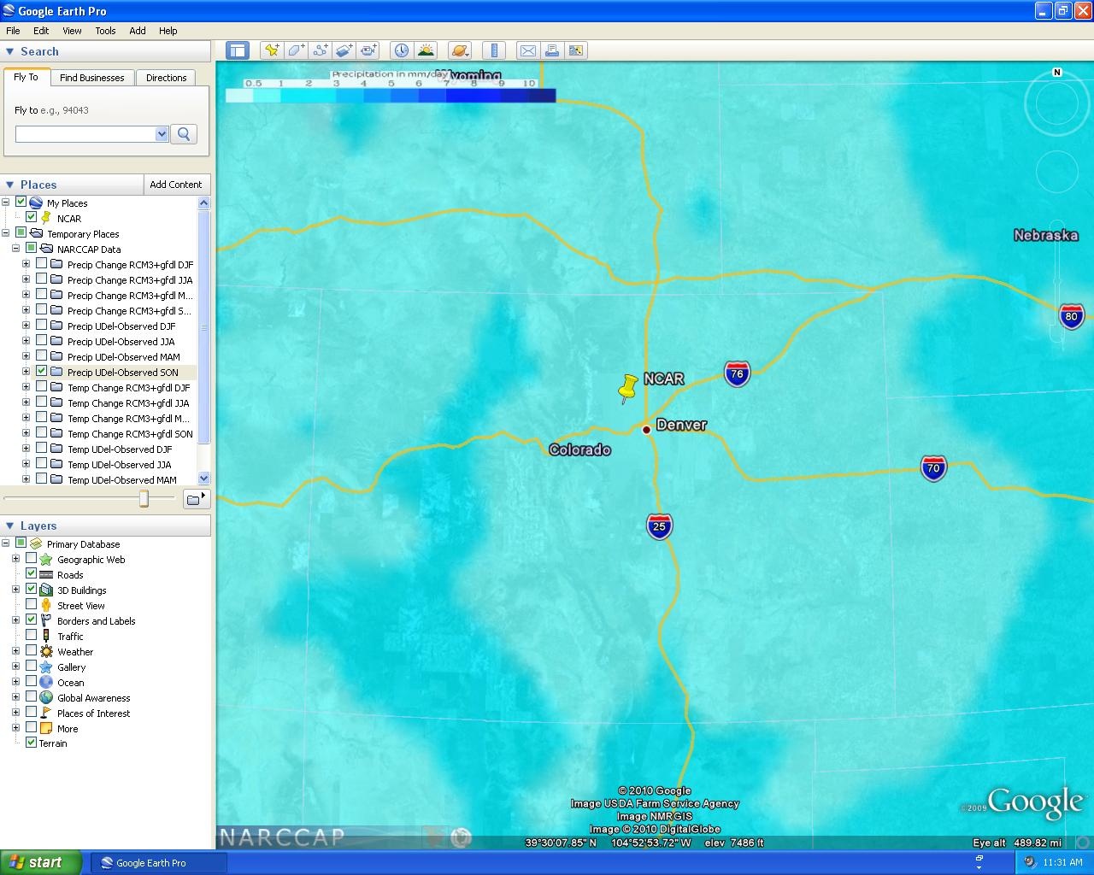Select the Add Polygon tool
1094x875 pixels.
pos(296,50)
